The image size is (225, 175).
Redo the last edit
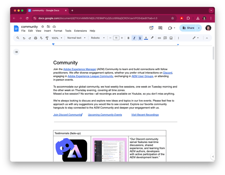(30, 38)
